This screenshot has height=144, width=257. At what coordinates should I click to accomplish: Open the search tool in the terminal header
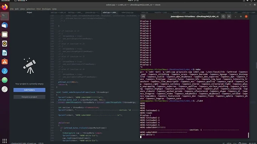point(223,16)
